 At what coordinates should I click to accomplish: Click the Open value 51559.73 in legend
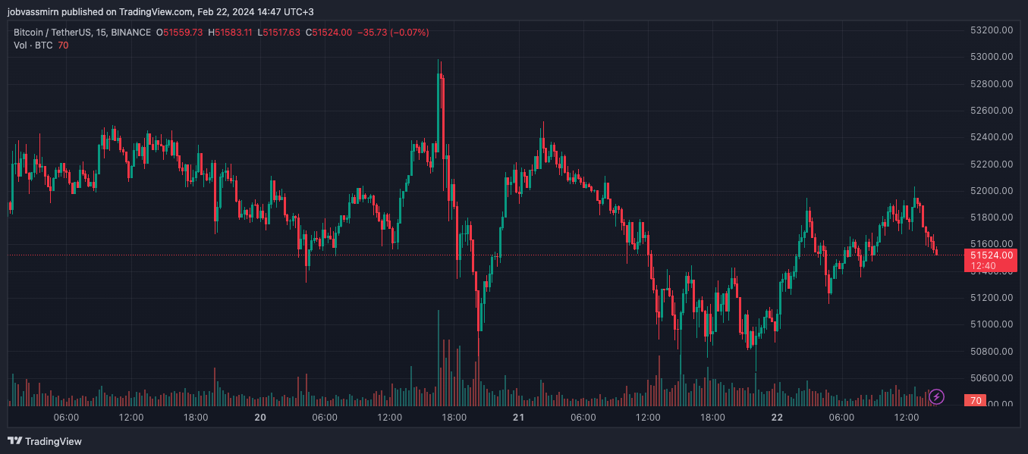pyautogui.click(x=183, y=33)
